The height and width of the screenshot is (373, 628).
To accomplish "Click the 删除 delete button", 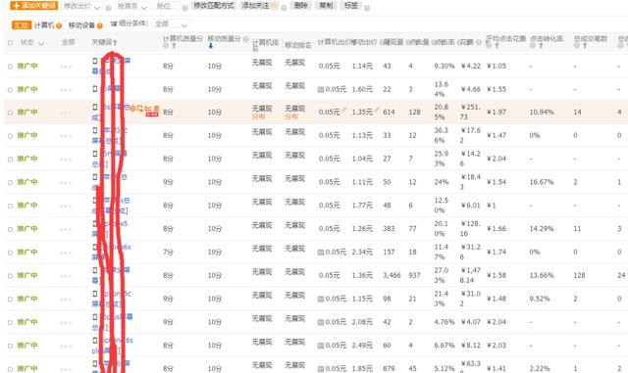I will coord(300,6).
